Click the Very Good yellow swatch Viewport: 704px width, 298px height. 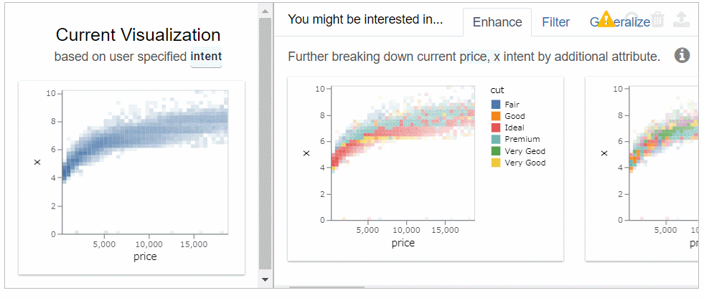[495, 163]
